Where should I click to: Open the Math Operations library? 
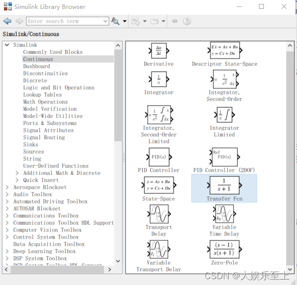pos(45,102)
